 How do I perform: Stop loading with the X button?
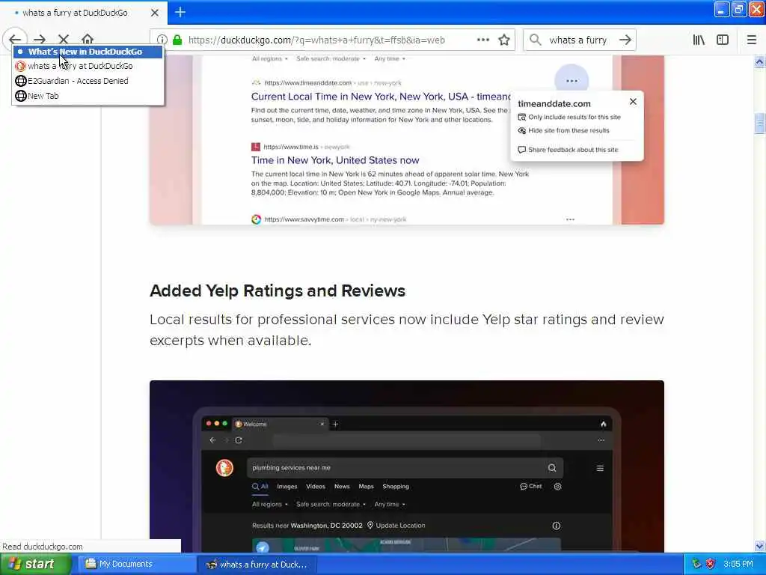pyautogui.click(x=64, y=40)
